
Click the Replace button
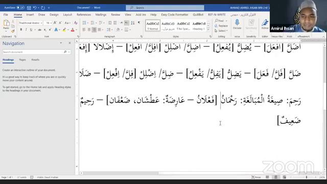tap(221, 26)
